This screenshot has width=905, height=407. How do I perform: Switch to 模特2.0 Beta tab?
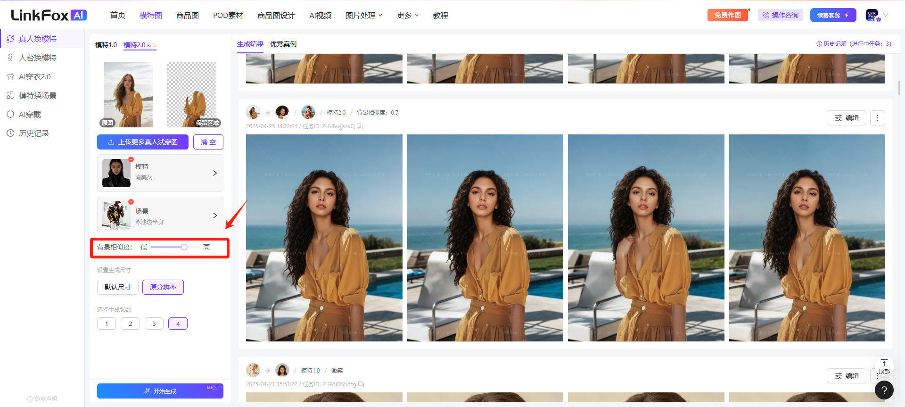140,45
